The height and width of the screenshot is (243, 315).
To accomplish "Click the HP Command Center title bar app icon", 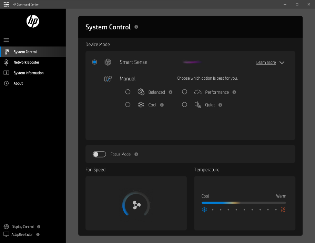I will (x=6, y=4).
